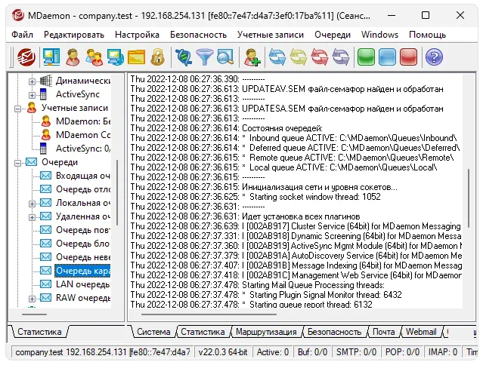This screenshot has height=365, width=483.
Task: Click the DNA helix toolbar icon
Action: (x=184, y=57)
